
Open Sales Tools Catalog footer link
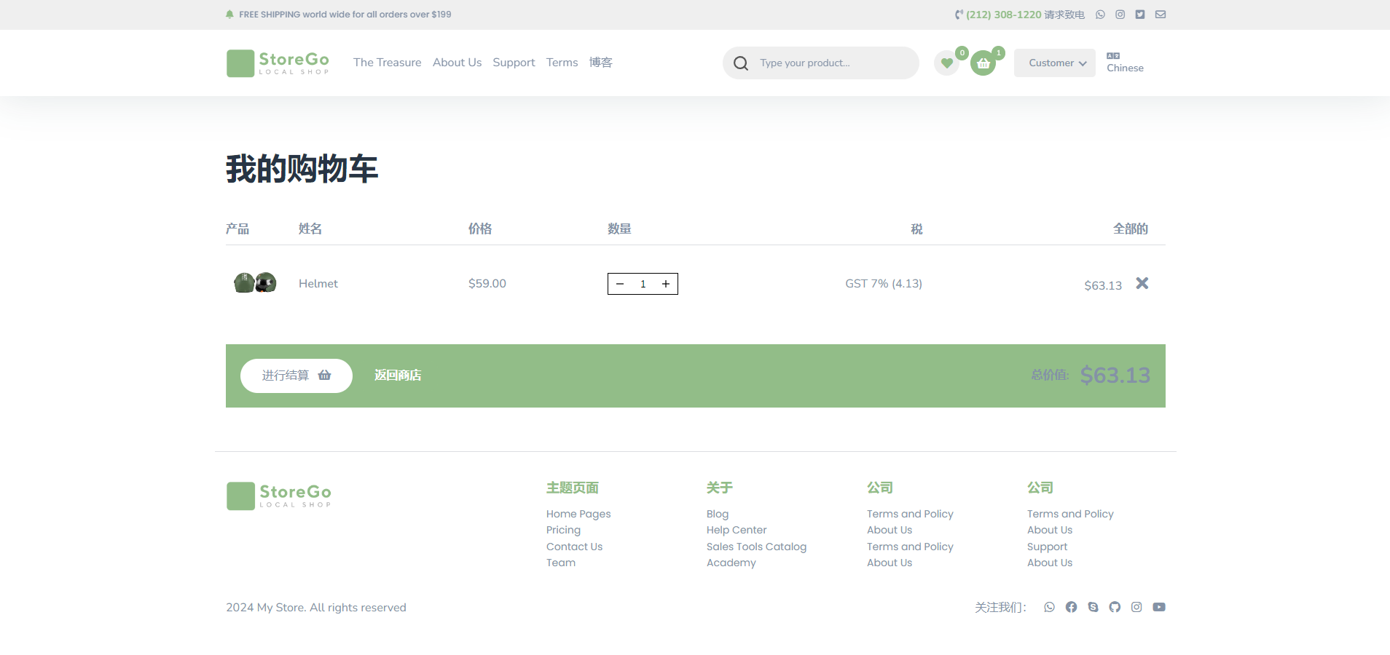(x=756, y=547)
